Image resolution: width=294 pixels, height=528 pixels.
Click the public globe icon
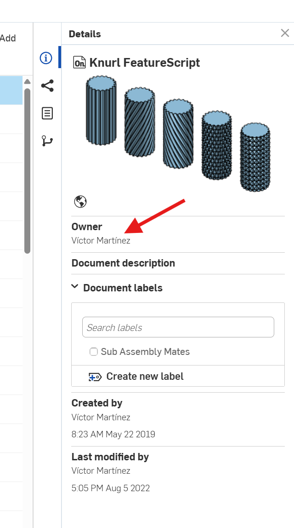point(80,202)
